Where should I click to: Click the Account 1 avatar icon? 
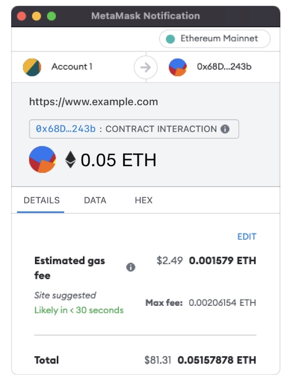point(32,67)
